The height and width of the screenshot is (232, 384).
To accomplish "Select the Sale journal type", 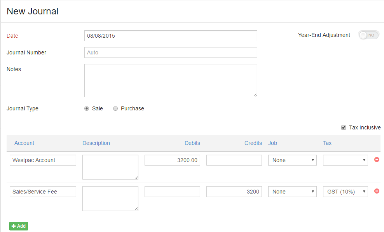I will point(87,108).
